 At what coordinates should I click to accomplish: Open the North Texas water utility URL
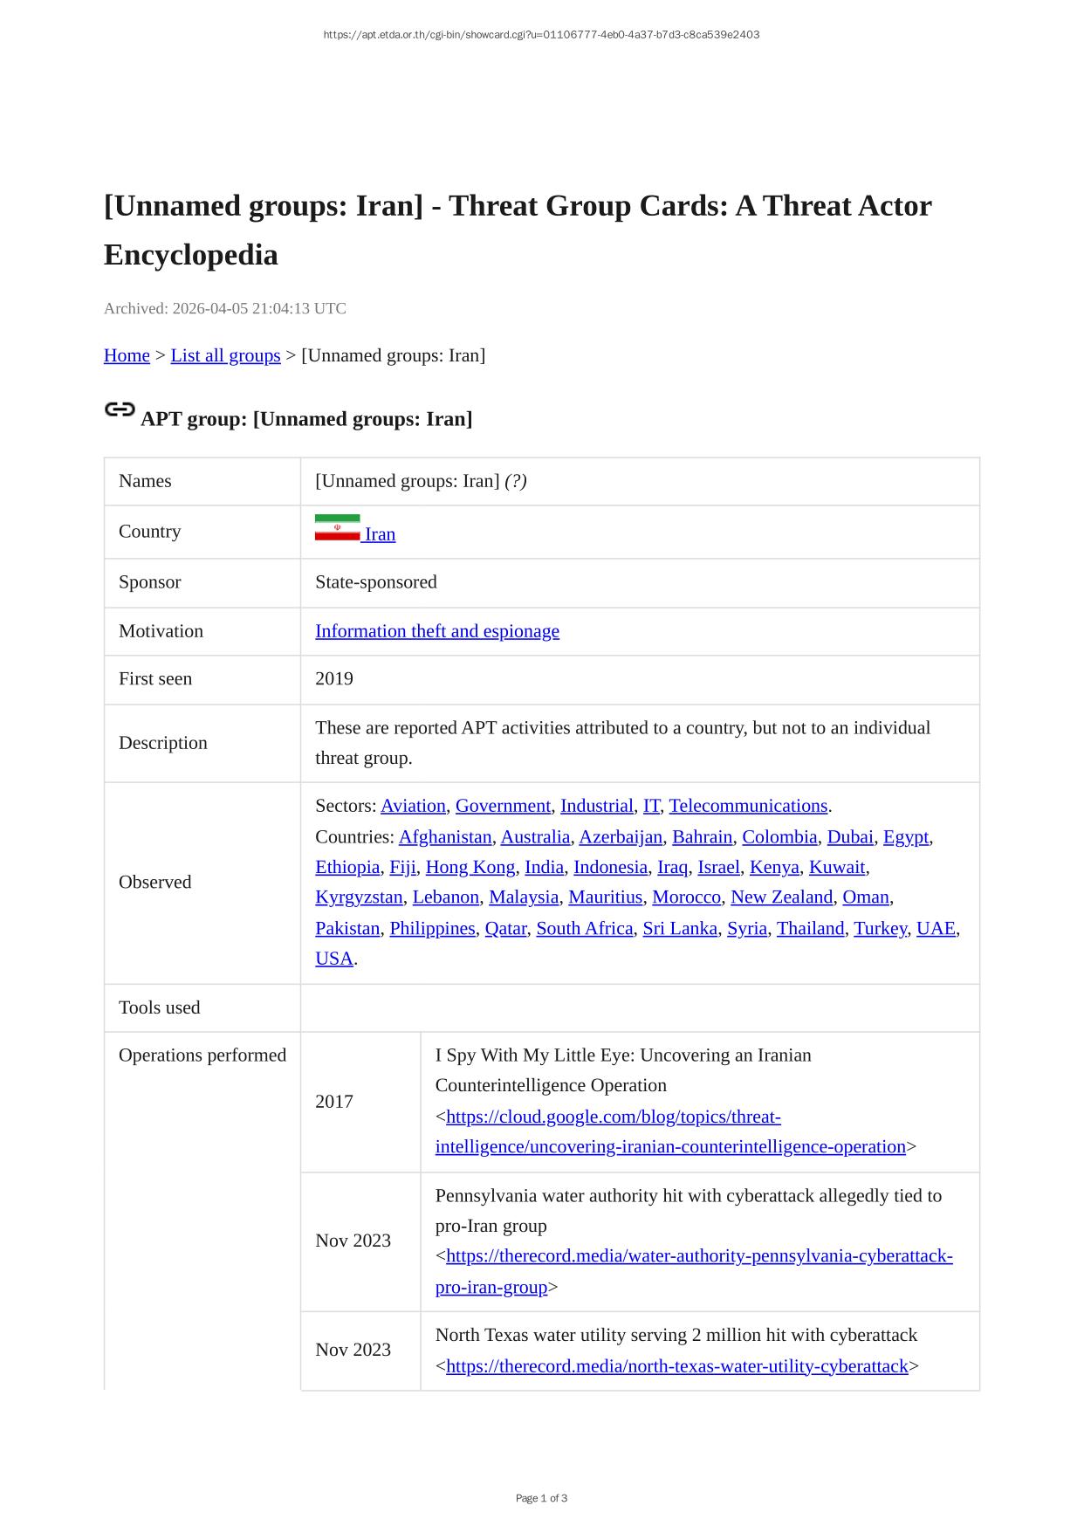[676, 1366]
